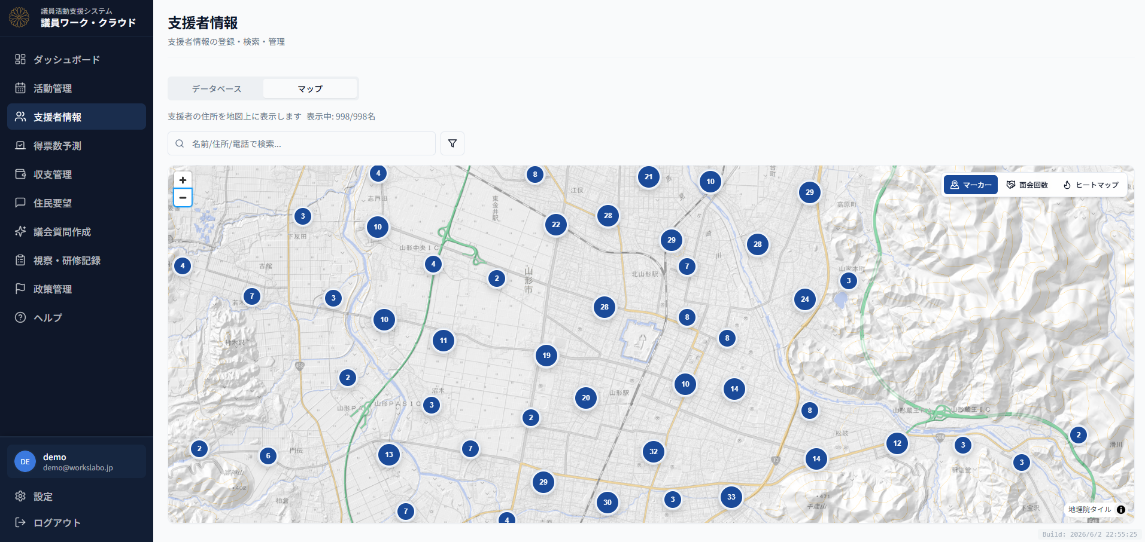Viewport: 1145px width, 542px height.
Task: Click the 表示中: 998/998名 count text
Action: (x=341, y=117)
